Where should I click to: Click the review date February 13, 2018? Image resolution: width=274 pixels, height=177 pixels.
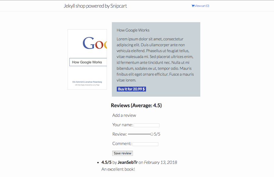coord(160,162)
